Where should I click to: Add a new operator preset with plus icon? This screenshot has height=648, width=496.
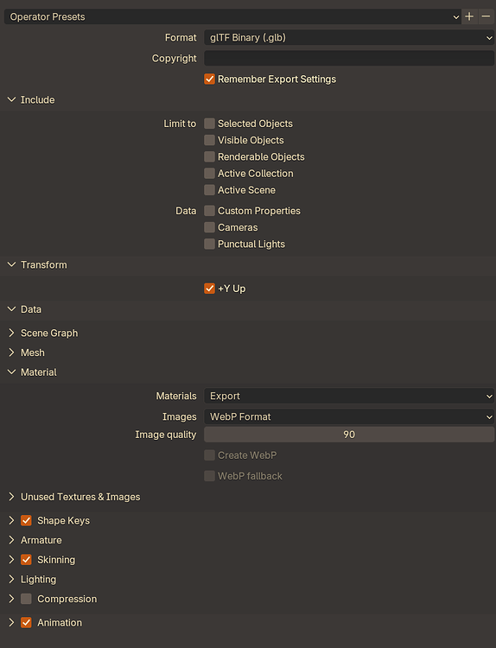pos(469,16)
